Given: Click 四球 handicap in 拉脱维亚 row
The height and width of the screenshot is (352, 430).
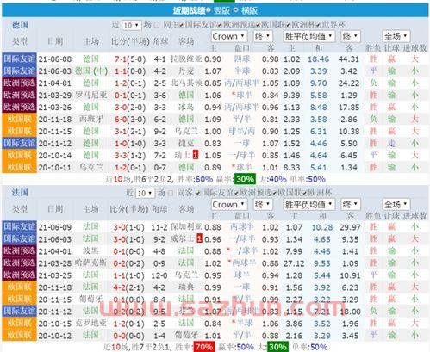Looking at the screenshot, I should coord(242,59).
